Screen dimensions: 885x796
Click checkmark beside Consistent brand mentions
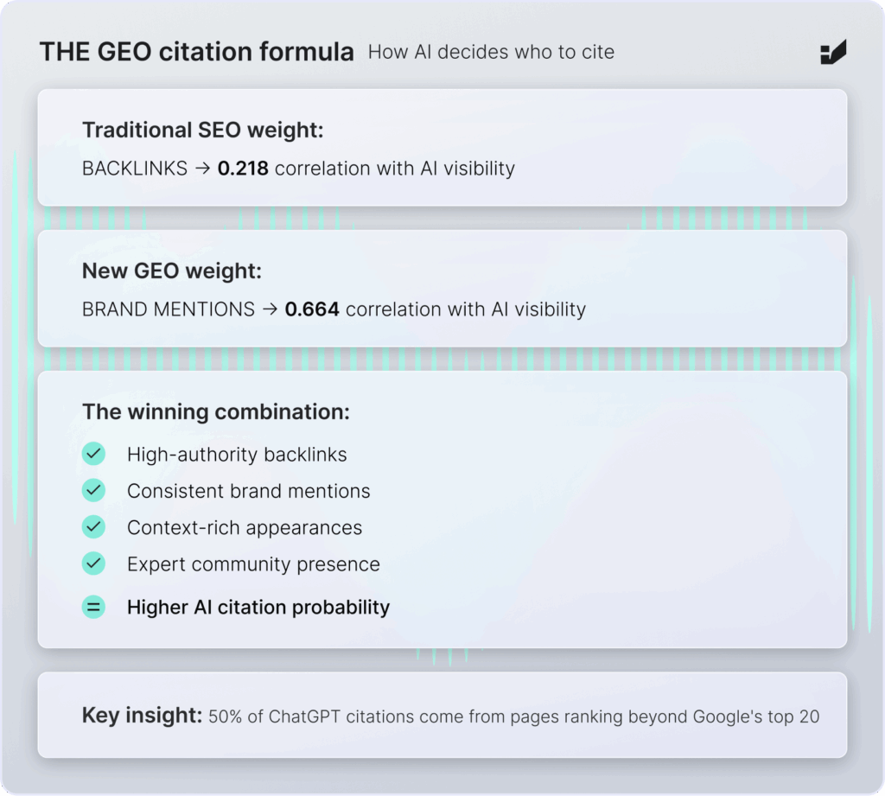click(93, 491)
